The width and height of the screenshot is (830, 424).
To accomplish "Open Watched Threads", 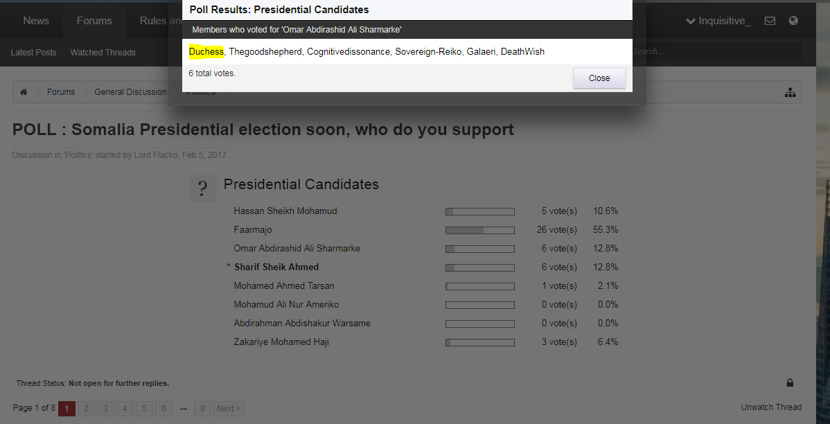I will 103,53.
